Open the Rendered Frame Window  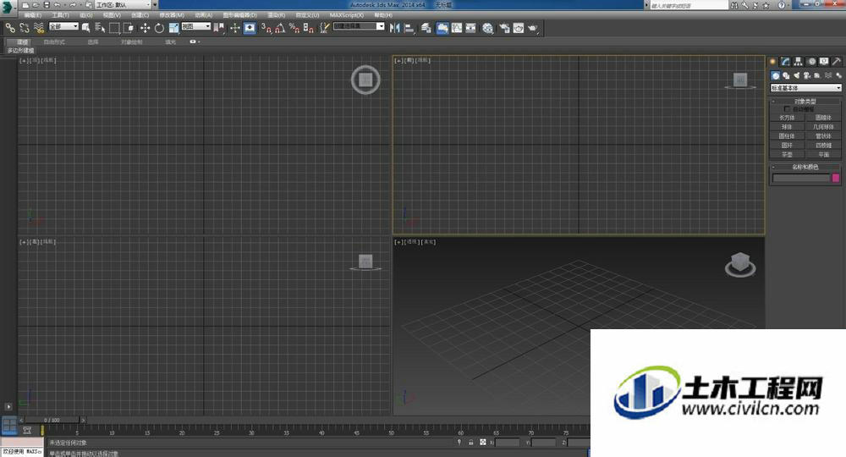[519, 28]
